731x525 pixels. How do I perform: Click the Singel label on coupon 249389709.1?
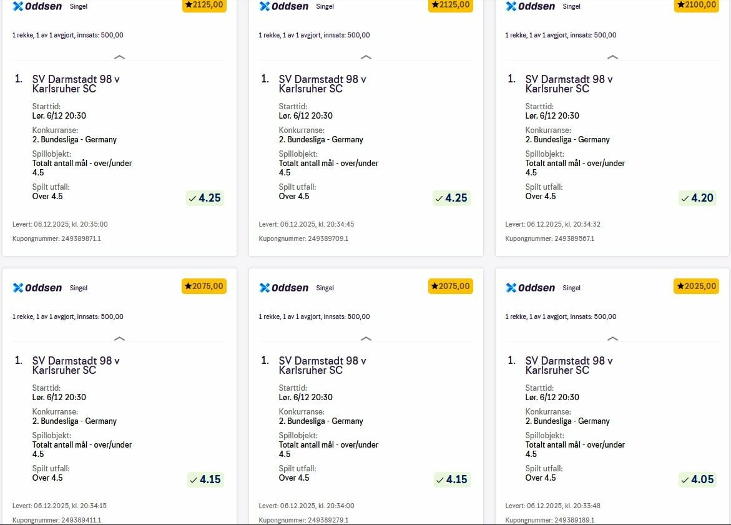click(325, 7)
